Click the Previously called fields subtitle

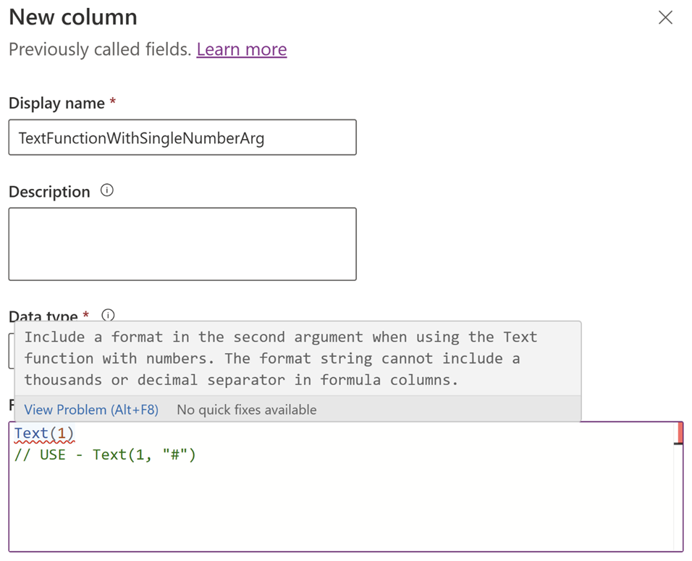(101, 49)
